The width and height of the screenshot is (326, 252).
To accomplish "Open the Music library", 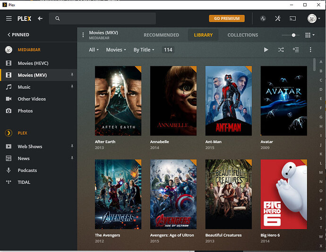I will 24,87.
